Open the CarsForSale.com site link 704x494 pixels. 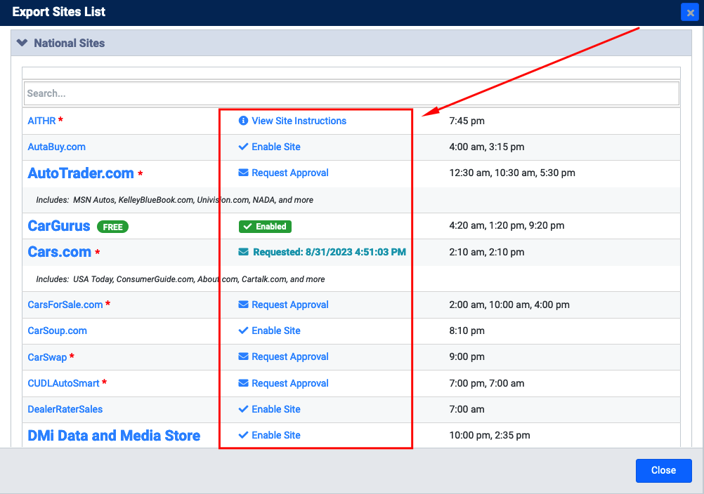pyautogui.click(x=65, y=305)
